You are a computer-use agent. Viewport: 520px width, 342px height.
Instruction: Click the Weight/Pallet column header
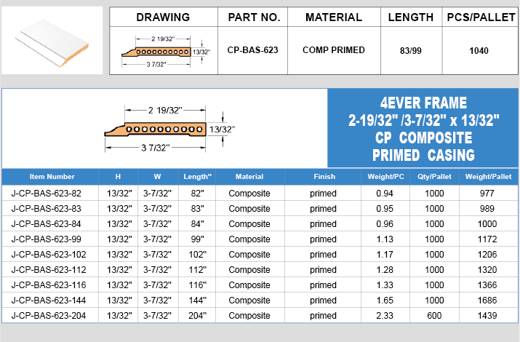coord(488,177)
